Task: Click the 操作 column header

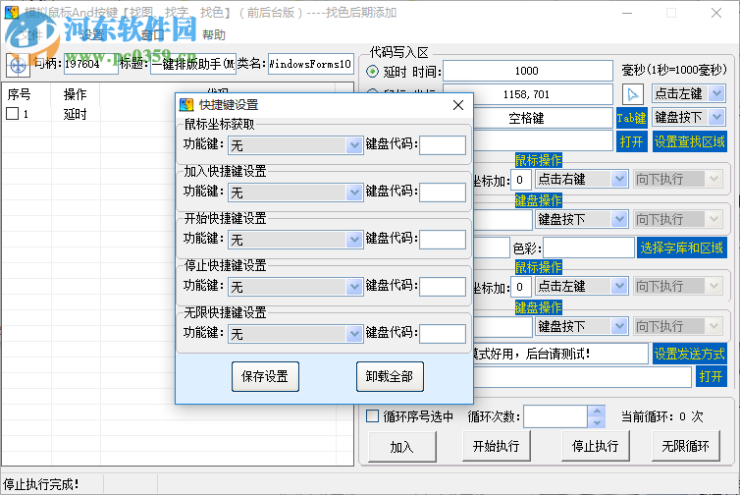Action: click(x=75, y=94)
